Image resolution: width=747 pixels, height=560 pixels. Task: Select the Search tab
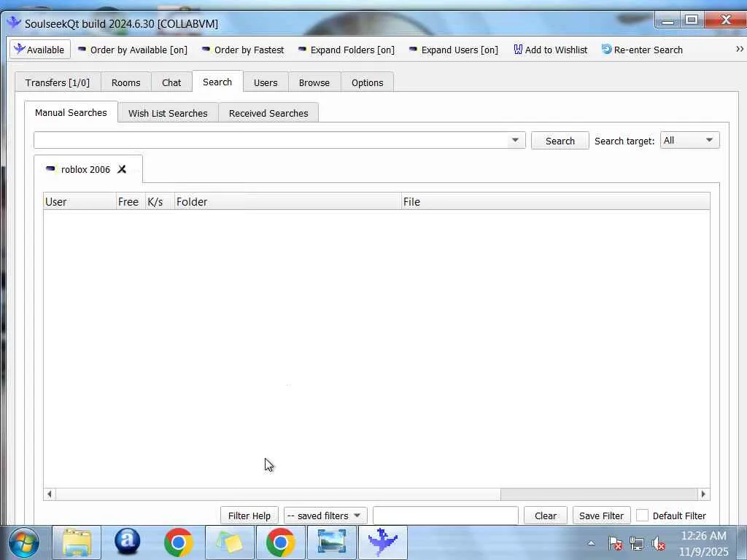(217, 82)
